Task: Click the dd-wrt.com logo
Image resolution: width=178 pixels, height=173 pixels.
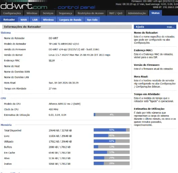Action: pyautogui.click(x=24, y=6)
